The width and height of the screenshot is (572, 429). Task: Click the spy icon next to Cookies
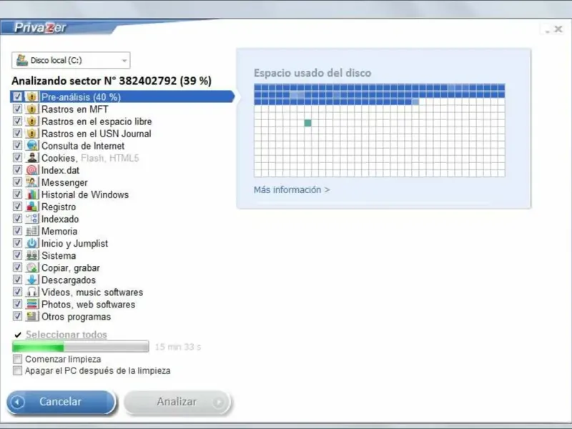coord(31,158)
